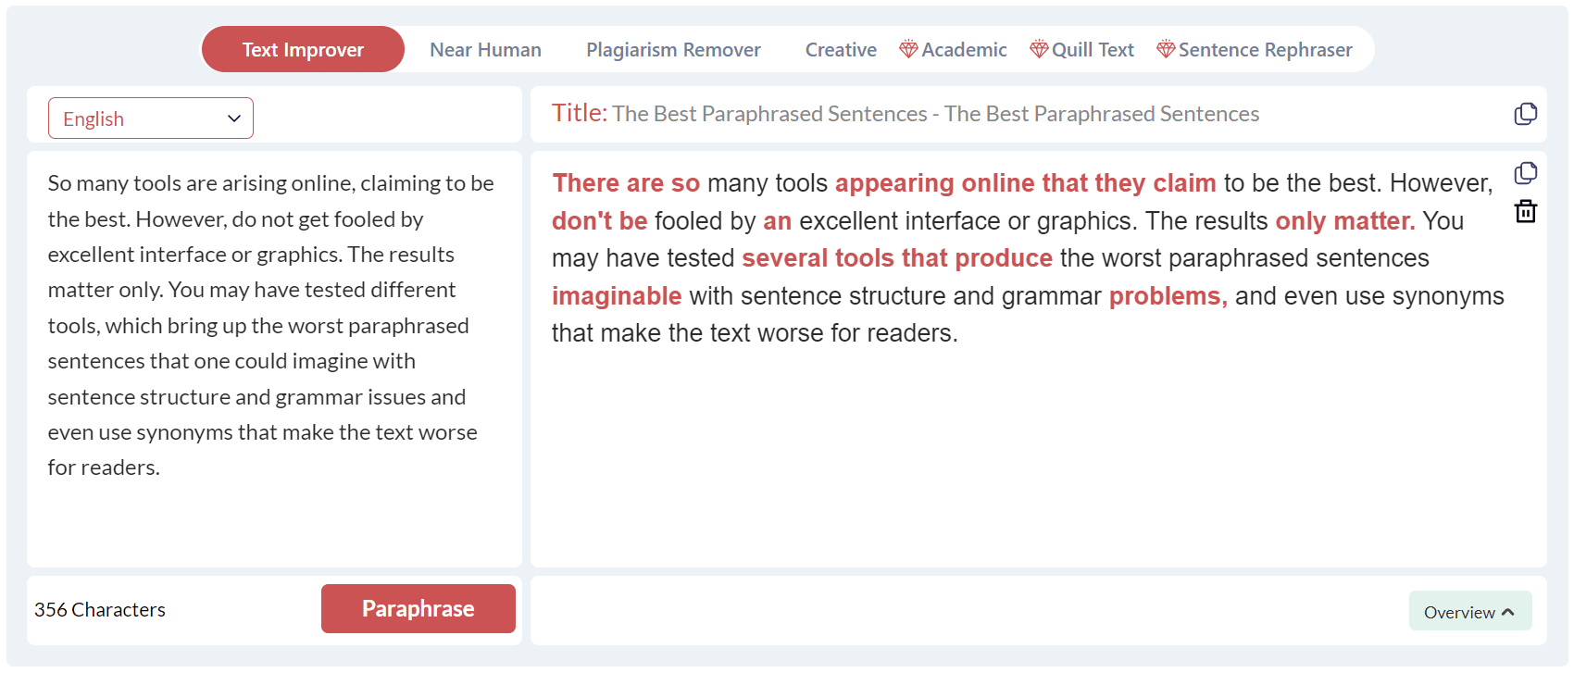The image size is (1574, 673).
Task: Open the Plagiarism Remover mode
Action: [673, 50]
